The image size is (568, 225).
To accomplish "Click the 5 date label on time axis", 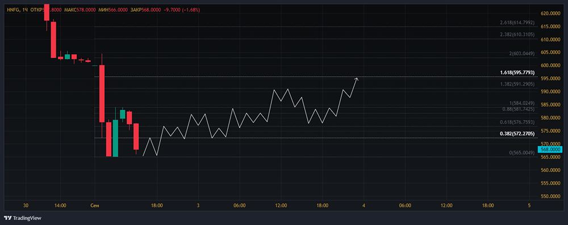I will pyautogui.click(x=529, y=206).
